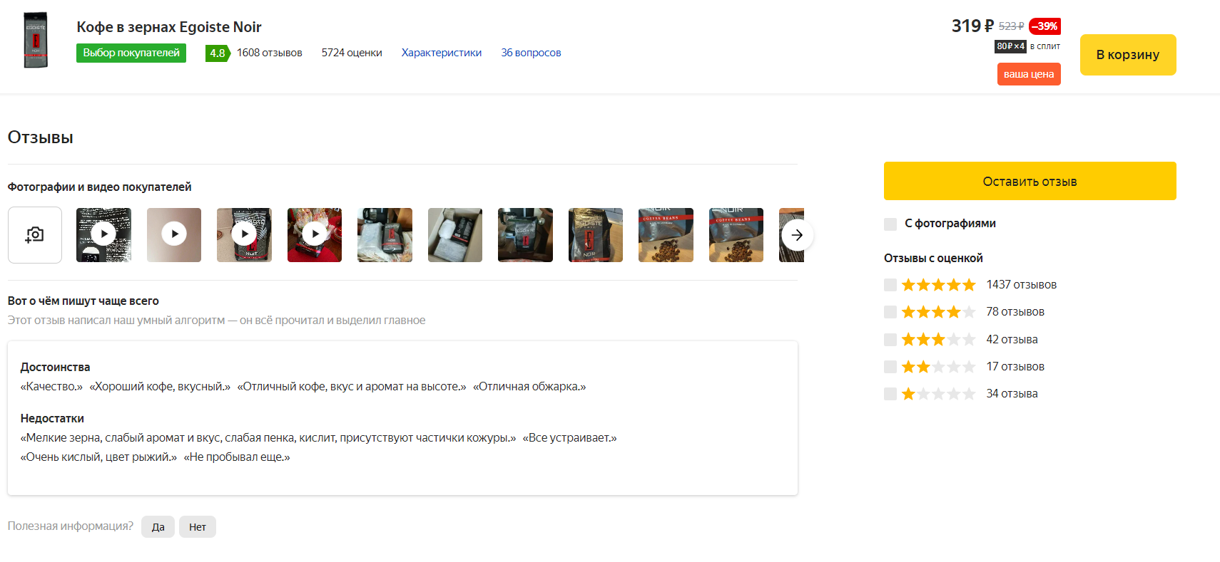Select the 34 отзыва label
Screen dimensions: 1220x562
click(1012, 394)
